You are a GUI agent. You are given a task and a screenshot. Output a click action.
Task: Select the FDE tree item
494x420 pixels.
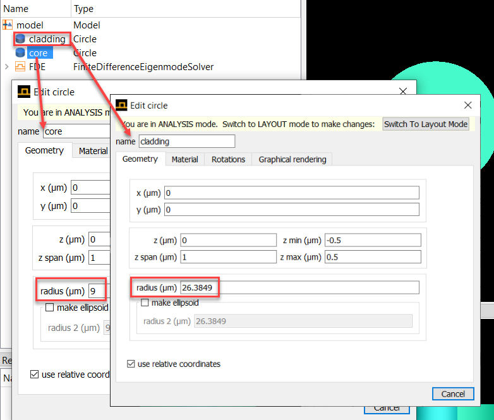(37, 67)
